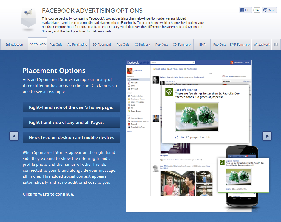Viewport: 281px width, 222px height.
Task: Open the Introduction tab
Action: pyautogui.click(x=14, y=44)
